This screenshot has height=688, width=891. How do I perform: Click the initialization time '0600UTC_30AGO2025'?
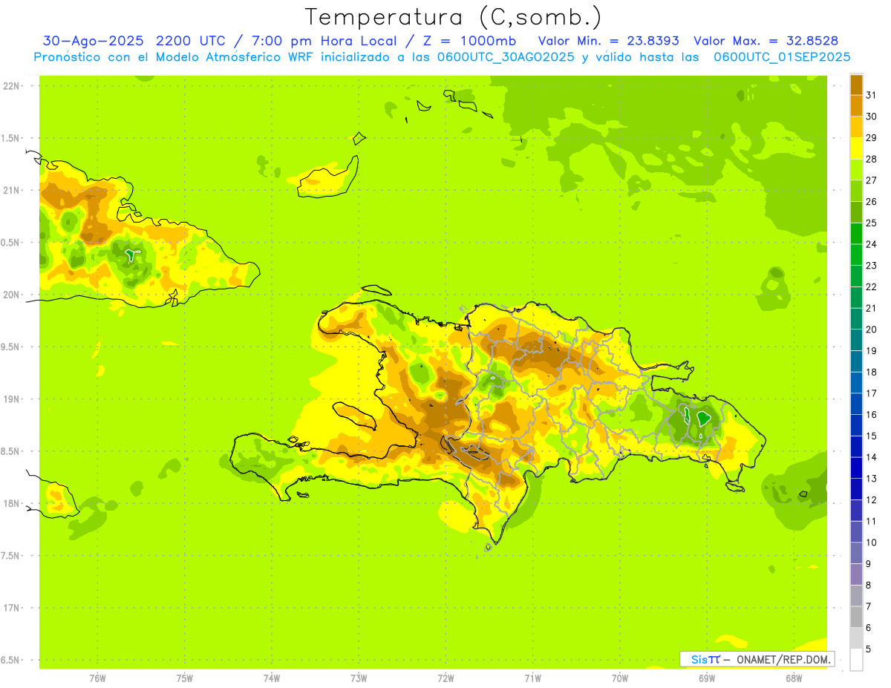(506, 57)
